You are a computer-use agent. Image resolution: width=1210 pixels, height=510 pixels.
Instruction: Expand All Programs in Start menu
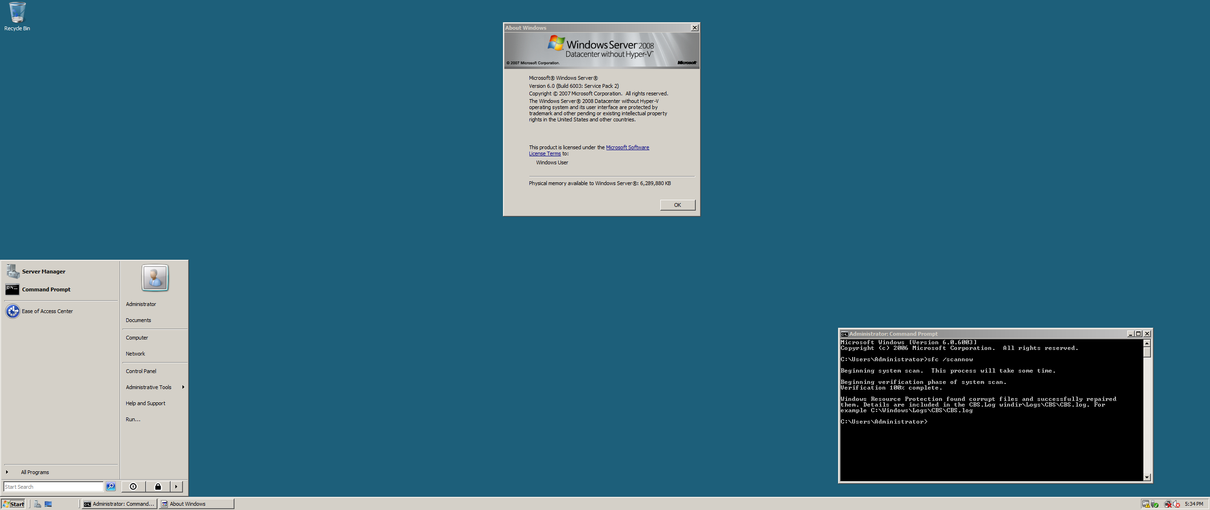coord(60,472)
